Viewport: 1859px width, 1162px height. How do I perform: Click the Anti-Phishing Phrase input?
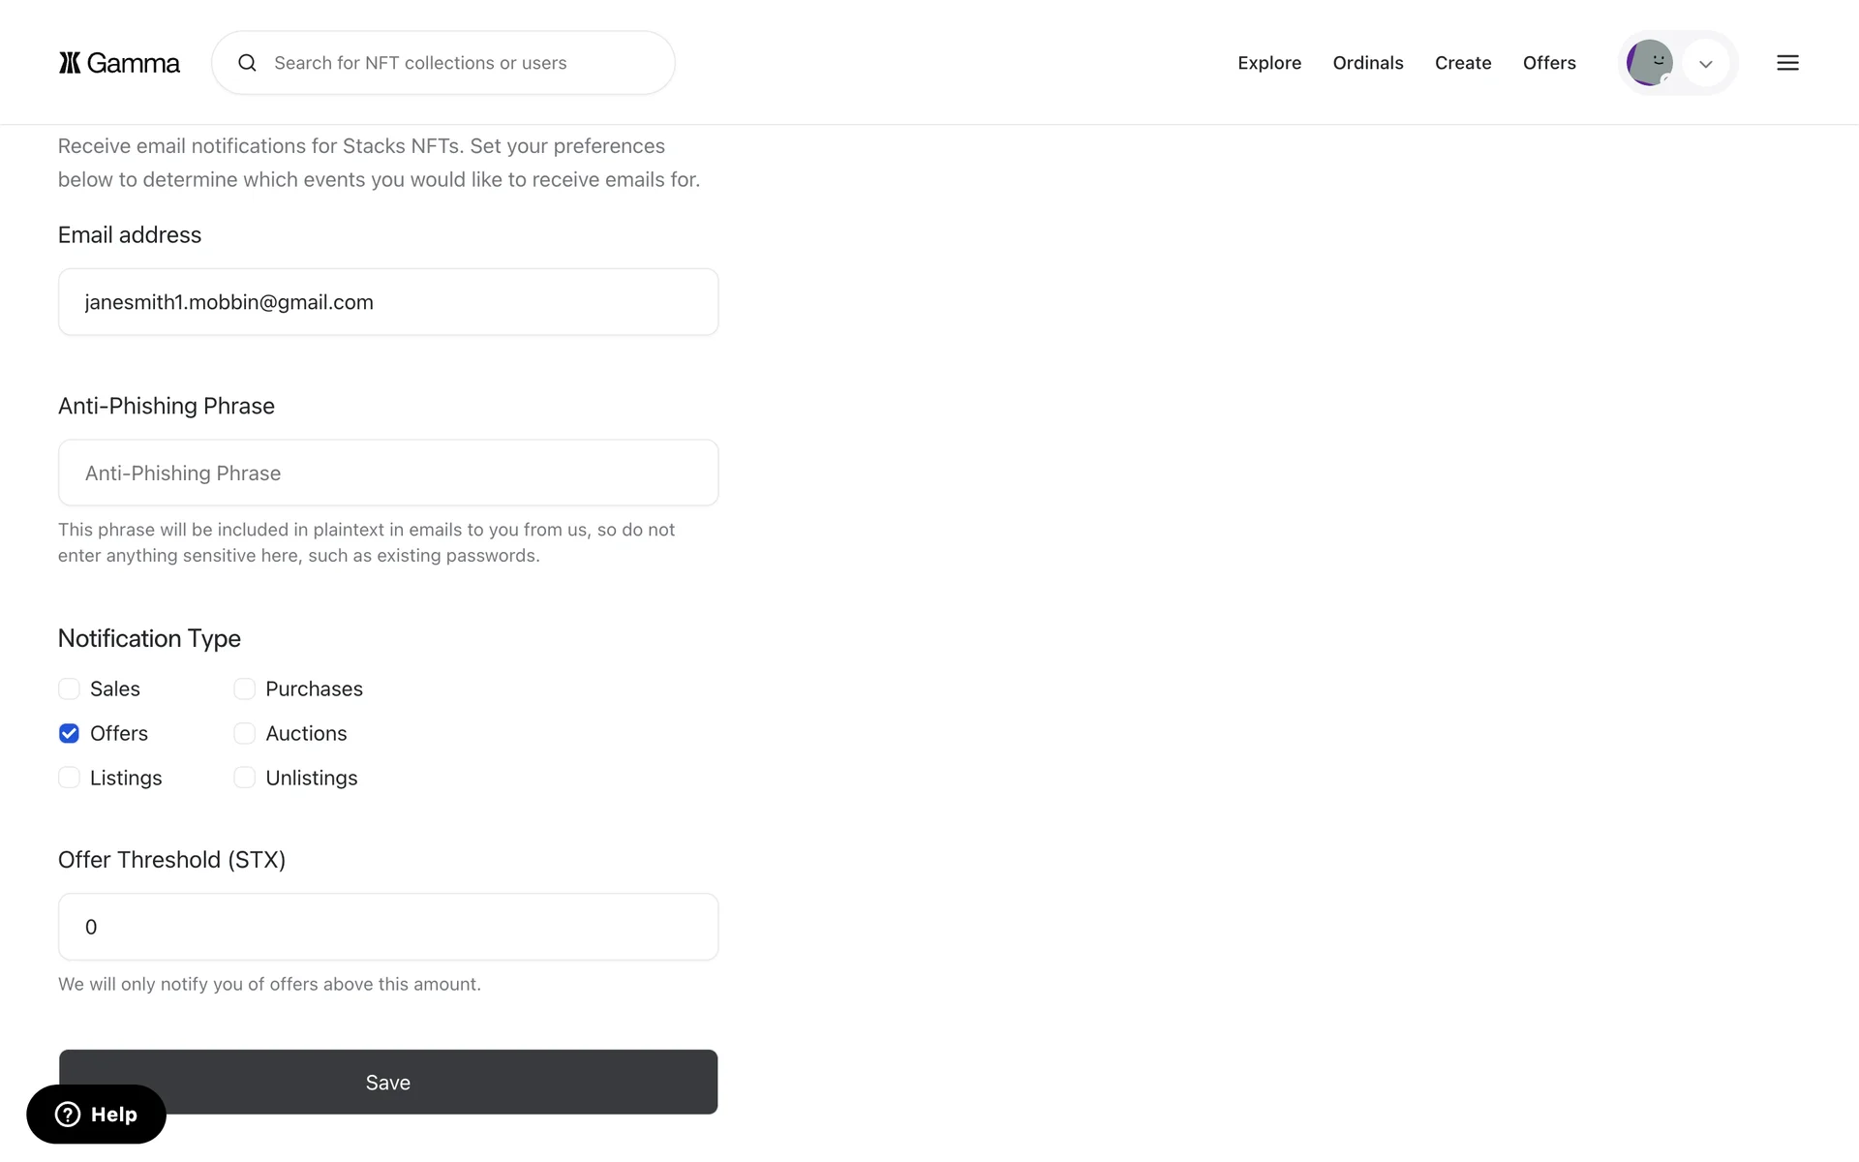[x=388, y=473]
